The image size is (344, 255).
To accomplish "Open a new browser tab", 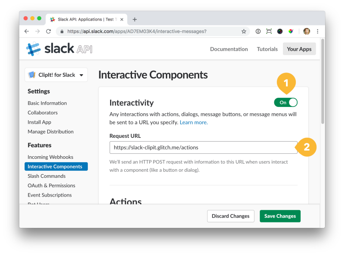I will coord(135,19).
